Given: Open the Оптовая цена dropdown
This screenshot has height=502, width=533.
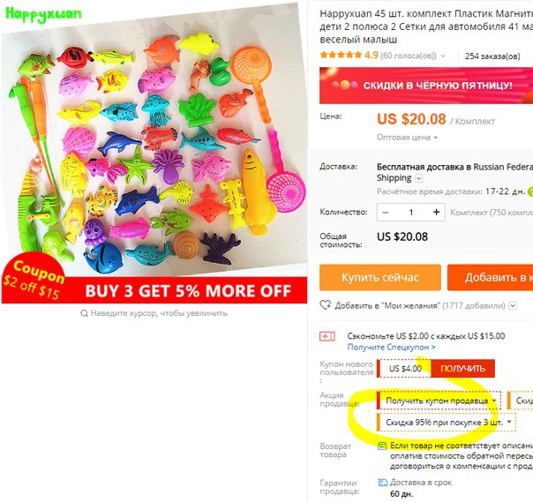Looking at the screenshot, I should (407, 138).
